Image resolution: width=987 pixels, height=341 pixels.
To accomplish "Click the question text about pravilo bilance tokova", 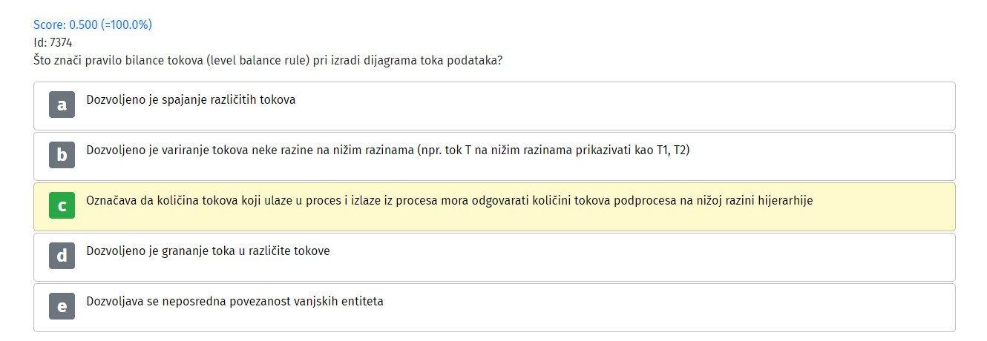I will tap(268, 60).
